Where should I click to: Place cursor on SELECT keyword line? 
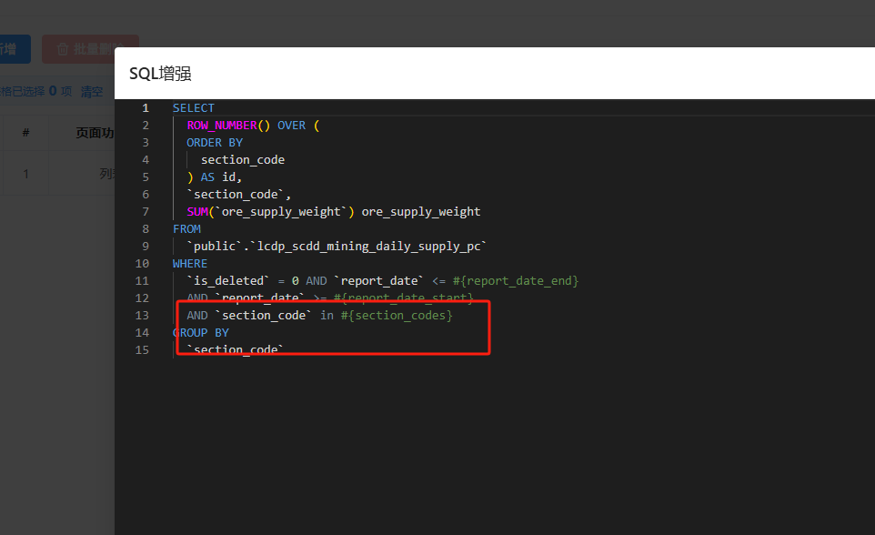coord(194,108)
